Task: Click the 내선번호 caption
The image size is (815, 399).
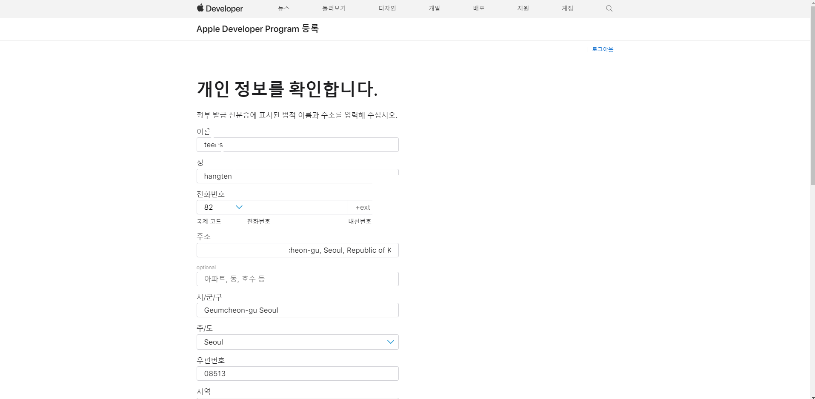Action: click(360, 221)
